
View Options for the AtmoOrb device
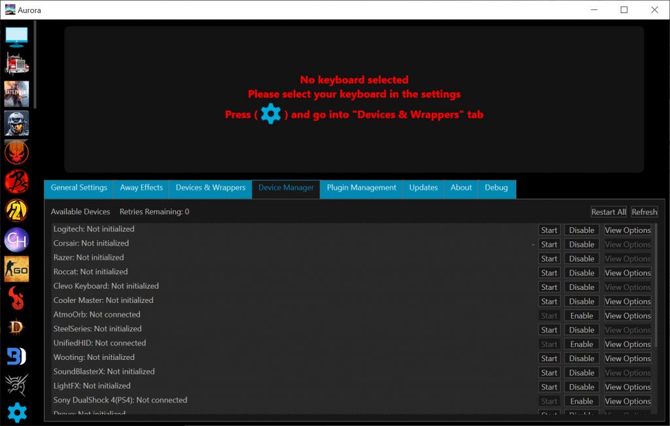[627, 316]
